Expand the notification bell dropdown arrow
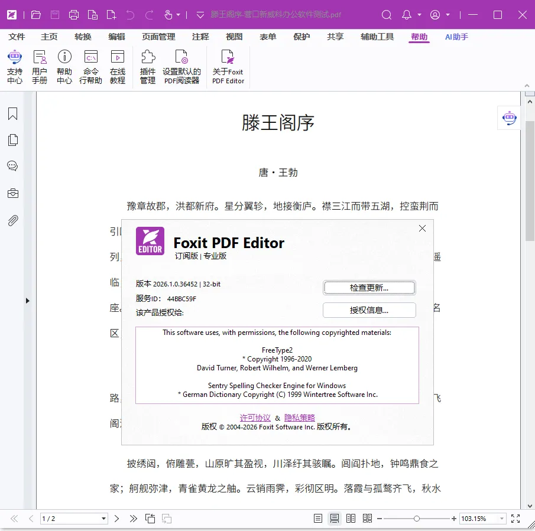 click(419, 15)
